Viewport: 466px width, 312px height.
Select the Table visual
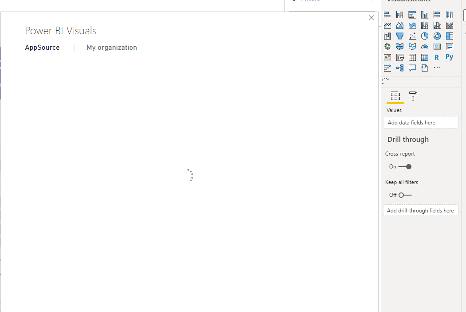coord(412,57)
